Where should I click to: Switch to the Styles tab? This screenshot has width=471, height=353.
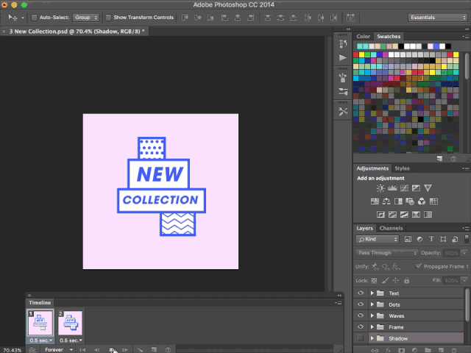point(402,168)
